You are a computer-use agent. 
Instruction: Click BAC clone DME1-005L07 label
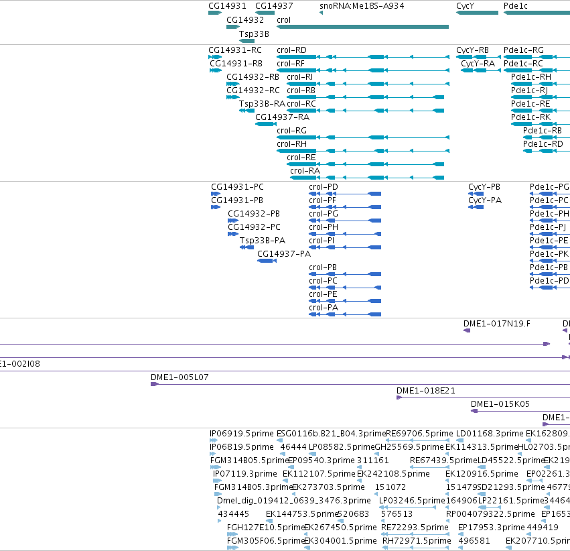tap(180, 377)
